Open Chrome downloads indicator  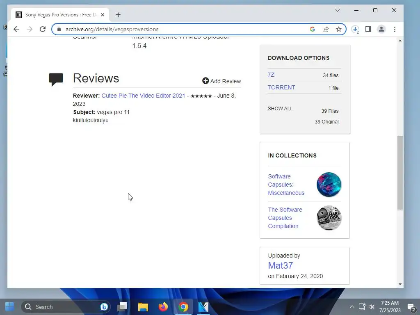point(355,29)
